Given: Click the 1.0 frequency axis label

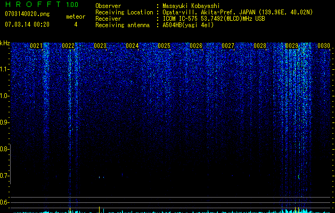Looking at the screenshot, I should [4, 96].
